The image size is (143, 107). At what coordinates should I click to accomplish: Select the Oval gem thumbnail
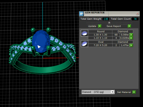tap(84, 44)
